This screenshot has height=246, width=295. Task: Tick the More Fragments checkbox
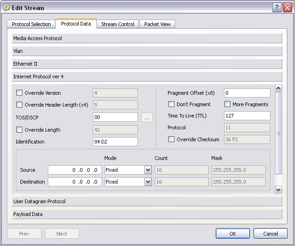228,104
